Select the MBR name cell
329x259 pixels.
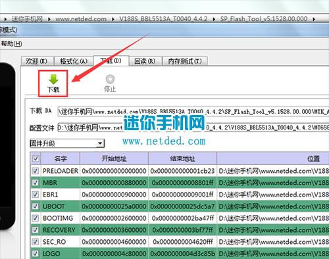click(61, 183)
